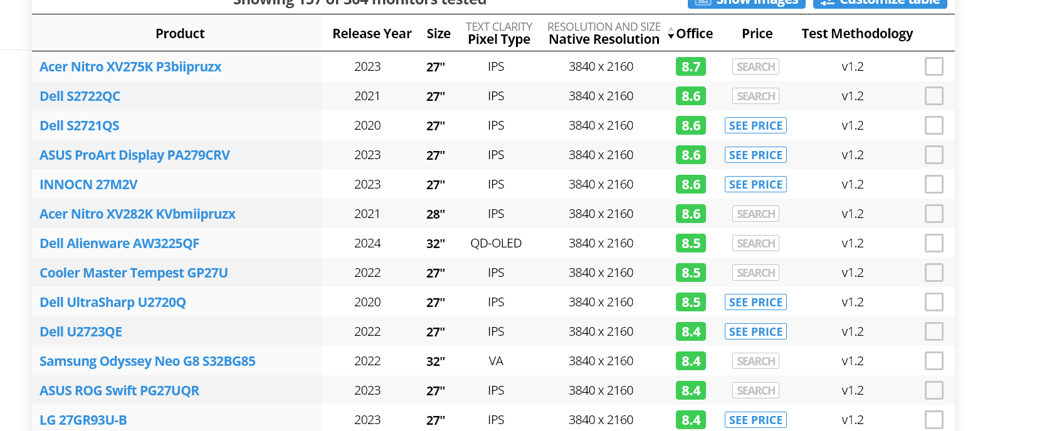The height and width of the screenshot is (431, 1037).
Task: Click v1.2 methodology of Dell S2722QC
Action: tap(853, 96)
